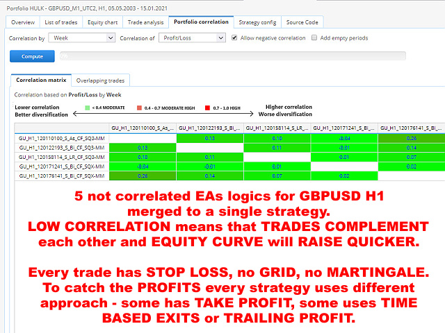445x333 pixels.
Task: Click 0.10 cell in 120158114 row
Action: [x=143, y=157]
